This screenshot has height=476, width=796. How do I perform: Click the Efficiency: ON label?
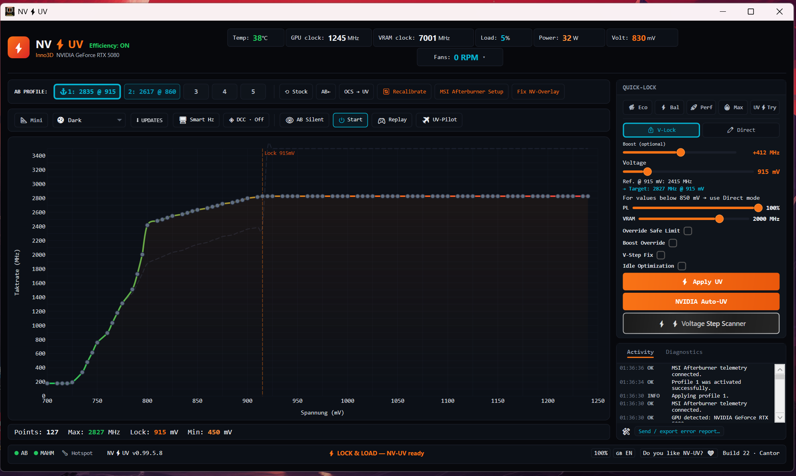(x=109, y=46)
